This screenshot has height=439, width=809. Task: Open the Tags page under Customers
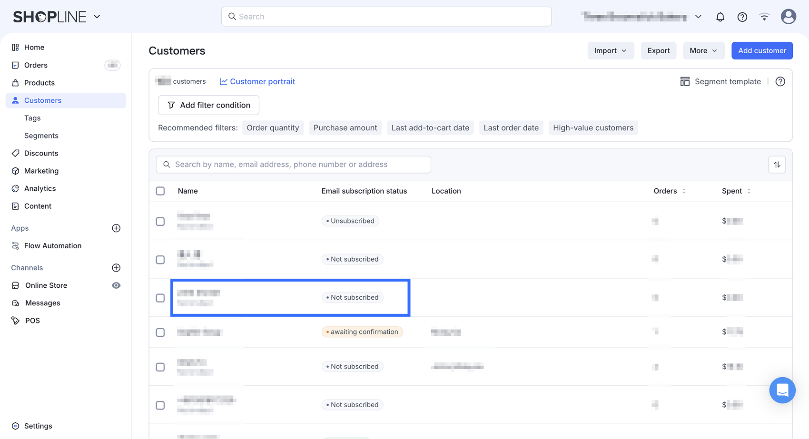(32, 118)
